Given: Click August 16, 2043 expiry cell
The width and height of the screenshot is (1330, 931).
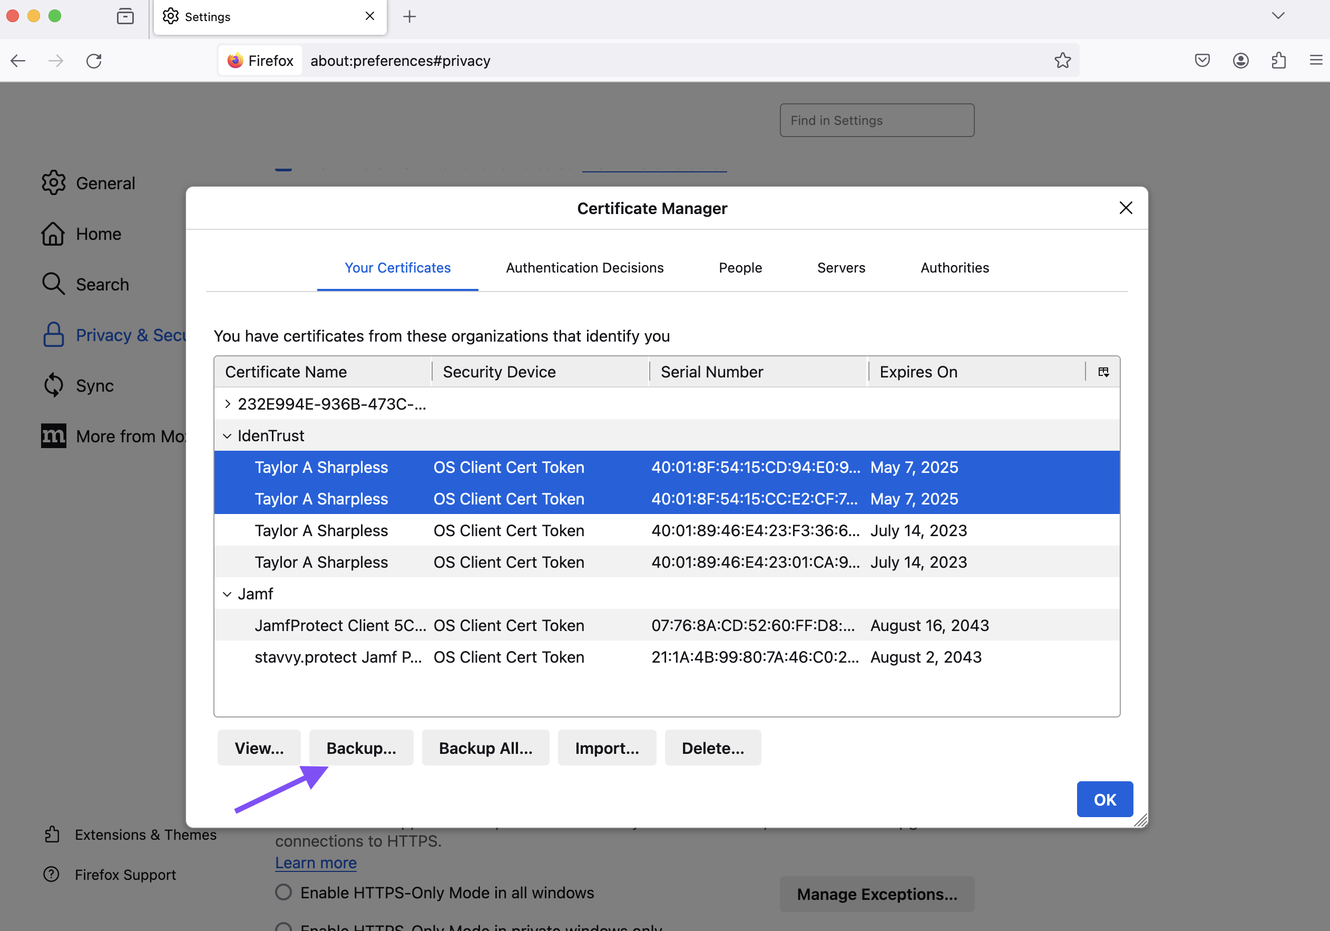Looking at the screenshot, I should tap(929, 625).
